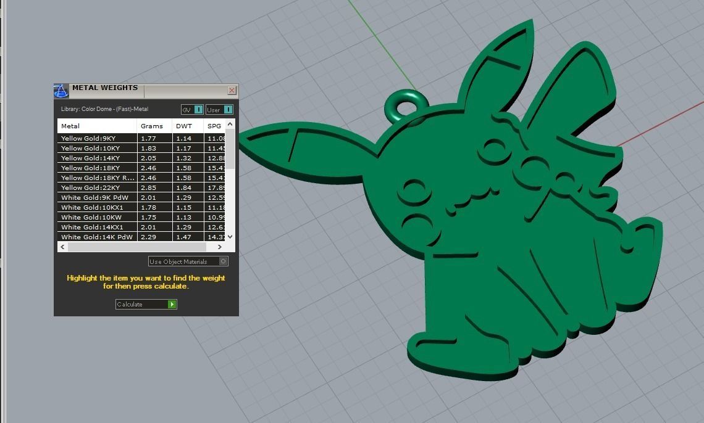This screenshot has height=423, width=704.
Task: Sort table by Metal column header
Action: [97, 126]
